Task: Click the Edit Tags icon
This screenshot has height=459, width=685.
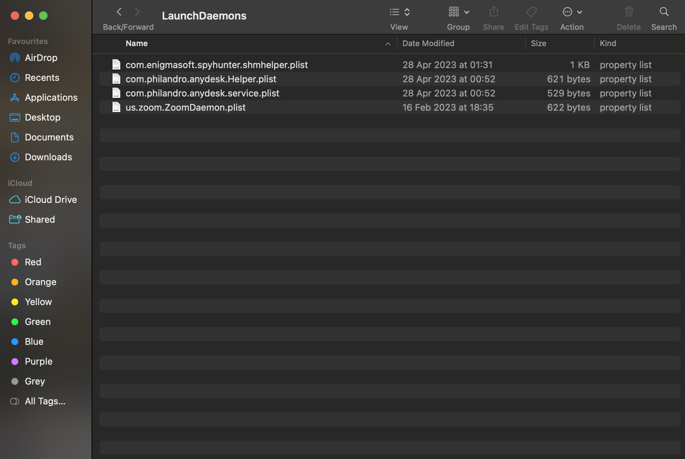Action: pos(531,12)
